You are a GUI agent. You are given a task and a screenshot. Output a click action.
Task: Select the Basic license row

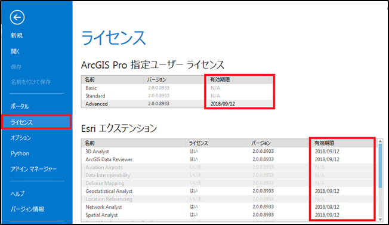(177, 88)
